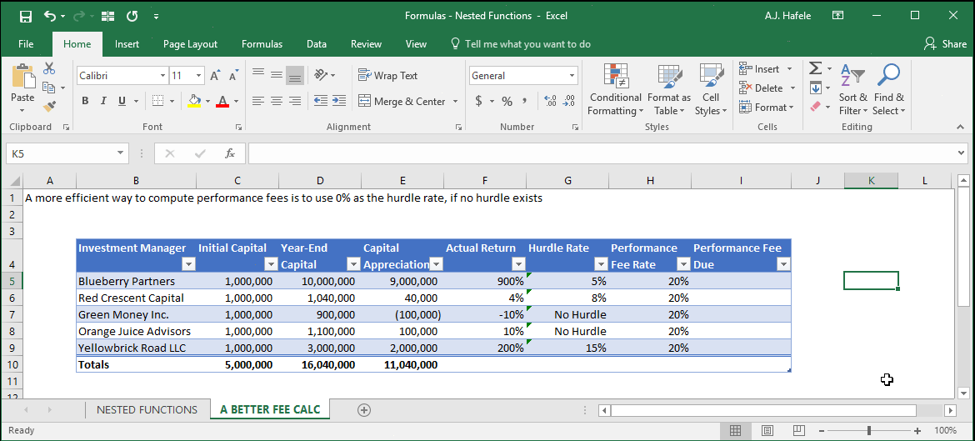Click the Insert Function fx icon
This screenshot has width=975, height=441.
(x=230, y=153)
